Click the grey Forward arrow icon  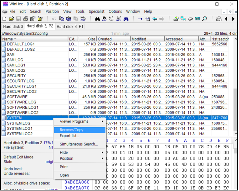162,19
